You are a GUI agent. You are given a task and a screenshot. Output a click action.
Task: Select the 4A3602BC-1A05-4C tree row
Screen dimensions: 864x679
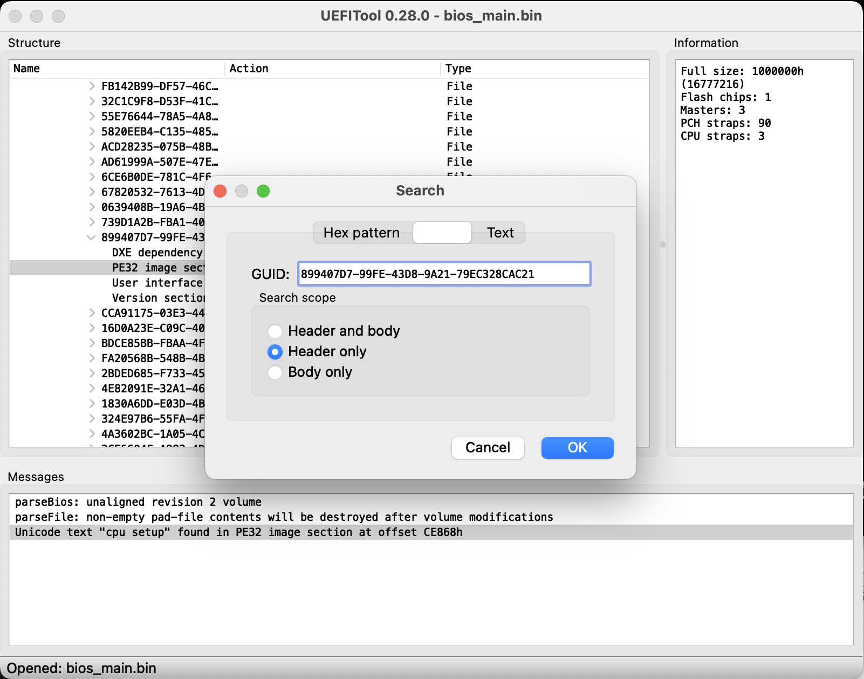153,434
